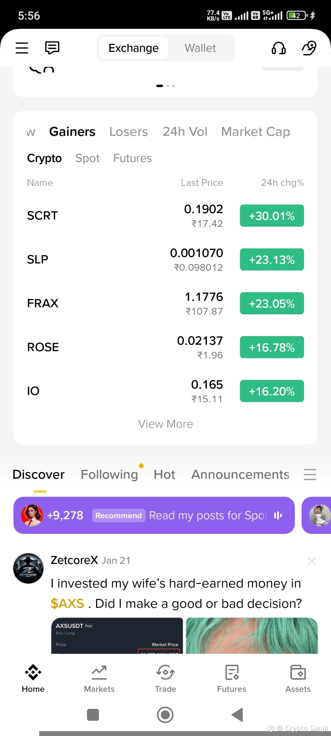Open the hamburger side menu
The width and height of the screenshot is (331, 736).
tap(22, 48)
